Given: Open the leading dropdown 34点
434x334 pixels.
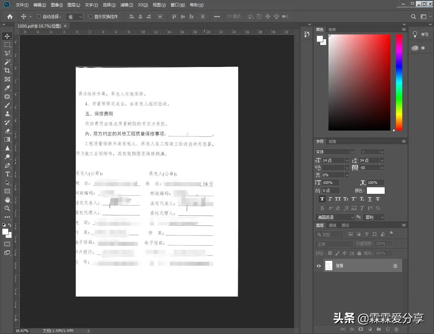Looking at the screenshot, I should 371,160.
